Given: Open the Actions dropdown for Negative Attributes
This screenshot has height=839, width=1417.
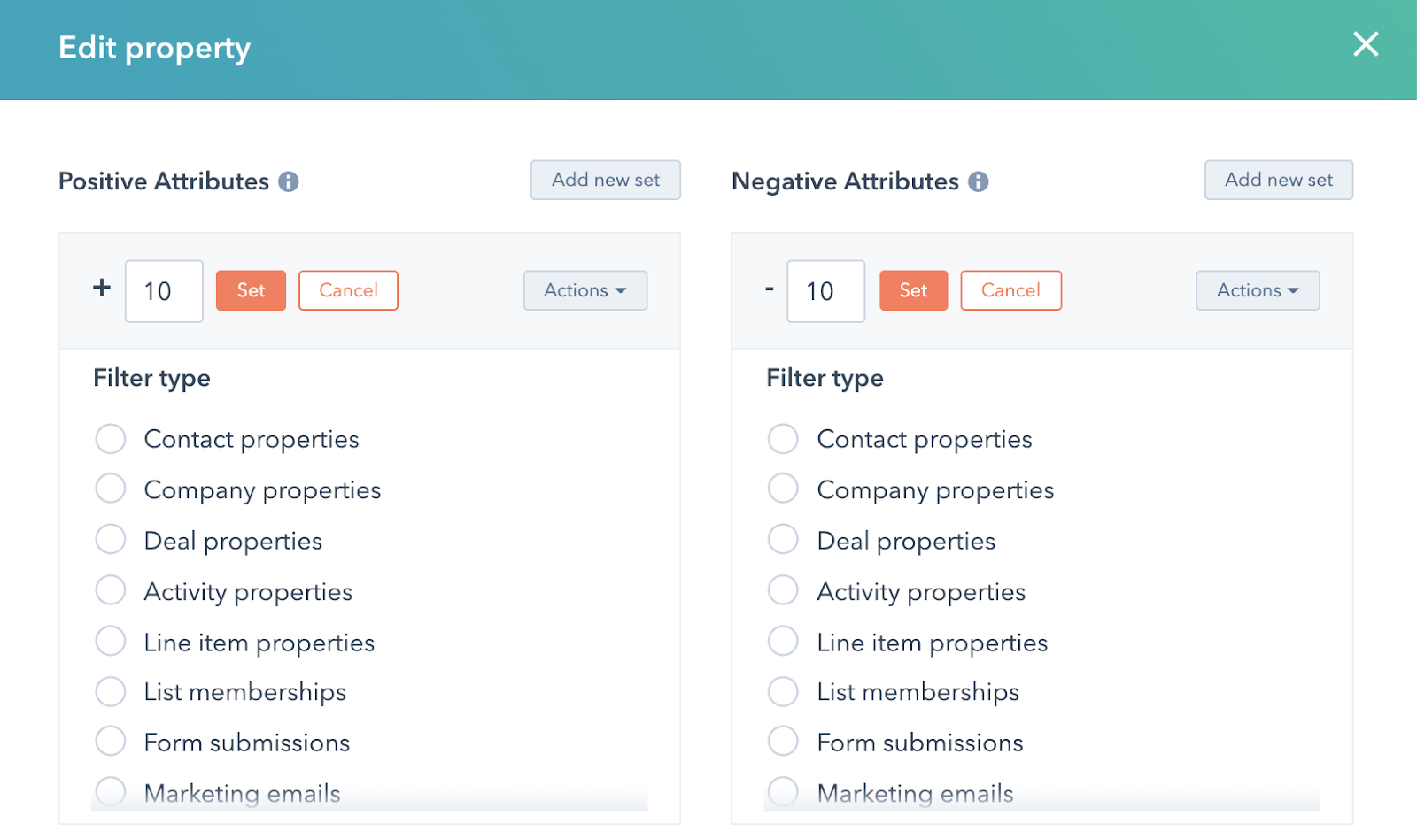Looking at the screenshot, I should point(1258,290).
